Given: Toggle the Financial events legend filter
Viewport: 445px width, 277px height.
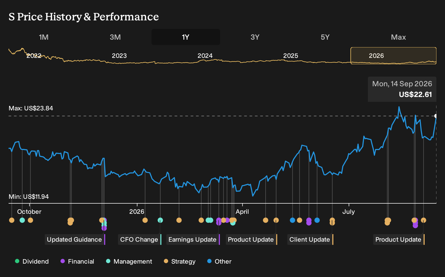Looking at the screenshot, I should point(77,261).
